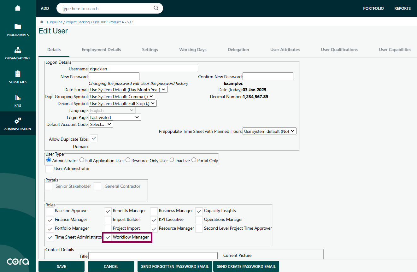Click Send Create Password Email button
Viewport: 417px width, 272px height.
pos(246,266)
